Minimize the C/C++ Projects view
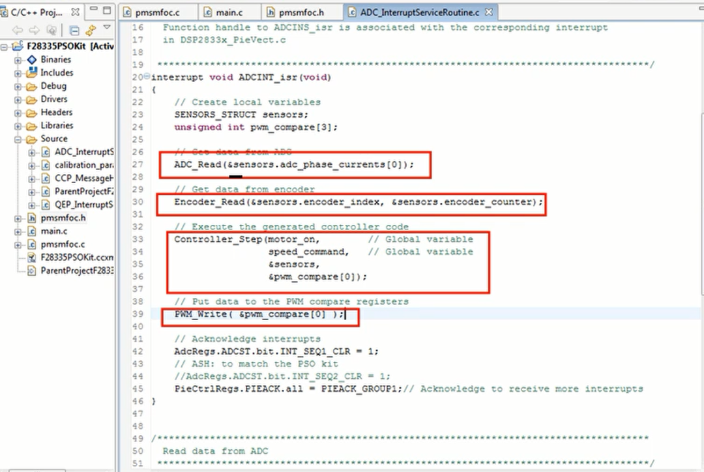 (93, 9)
